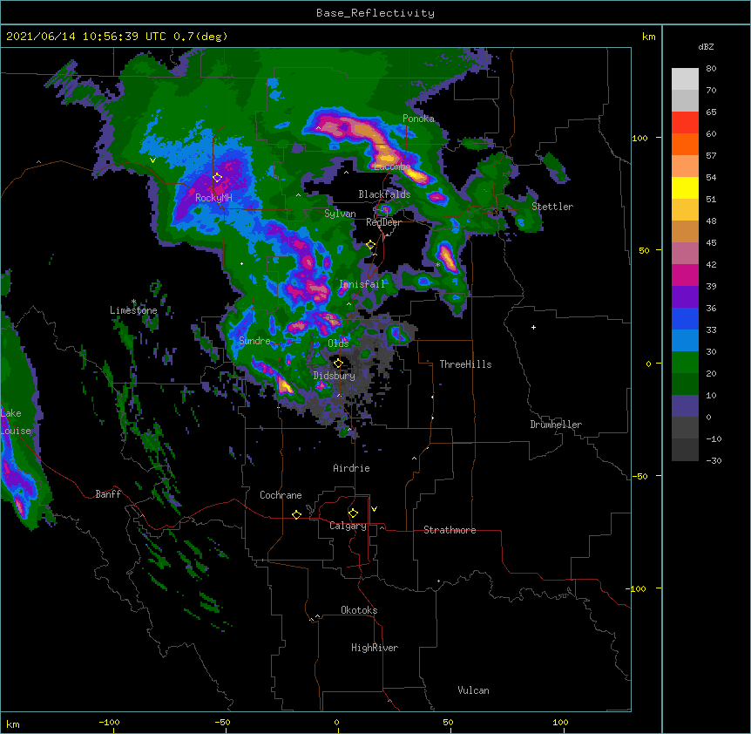Select the Calgary city label
Screen dimensions: 751x734
[348, 526]
